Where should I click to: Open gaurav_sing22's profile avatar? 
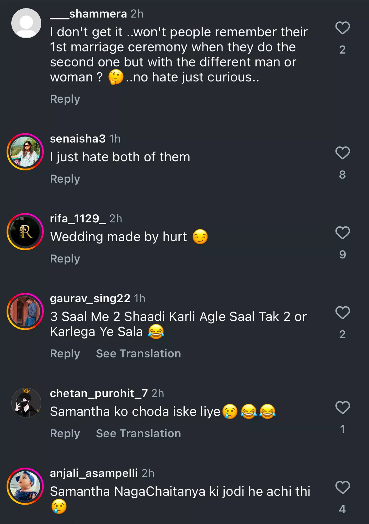click(x=25, y=312)
